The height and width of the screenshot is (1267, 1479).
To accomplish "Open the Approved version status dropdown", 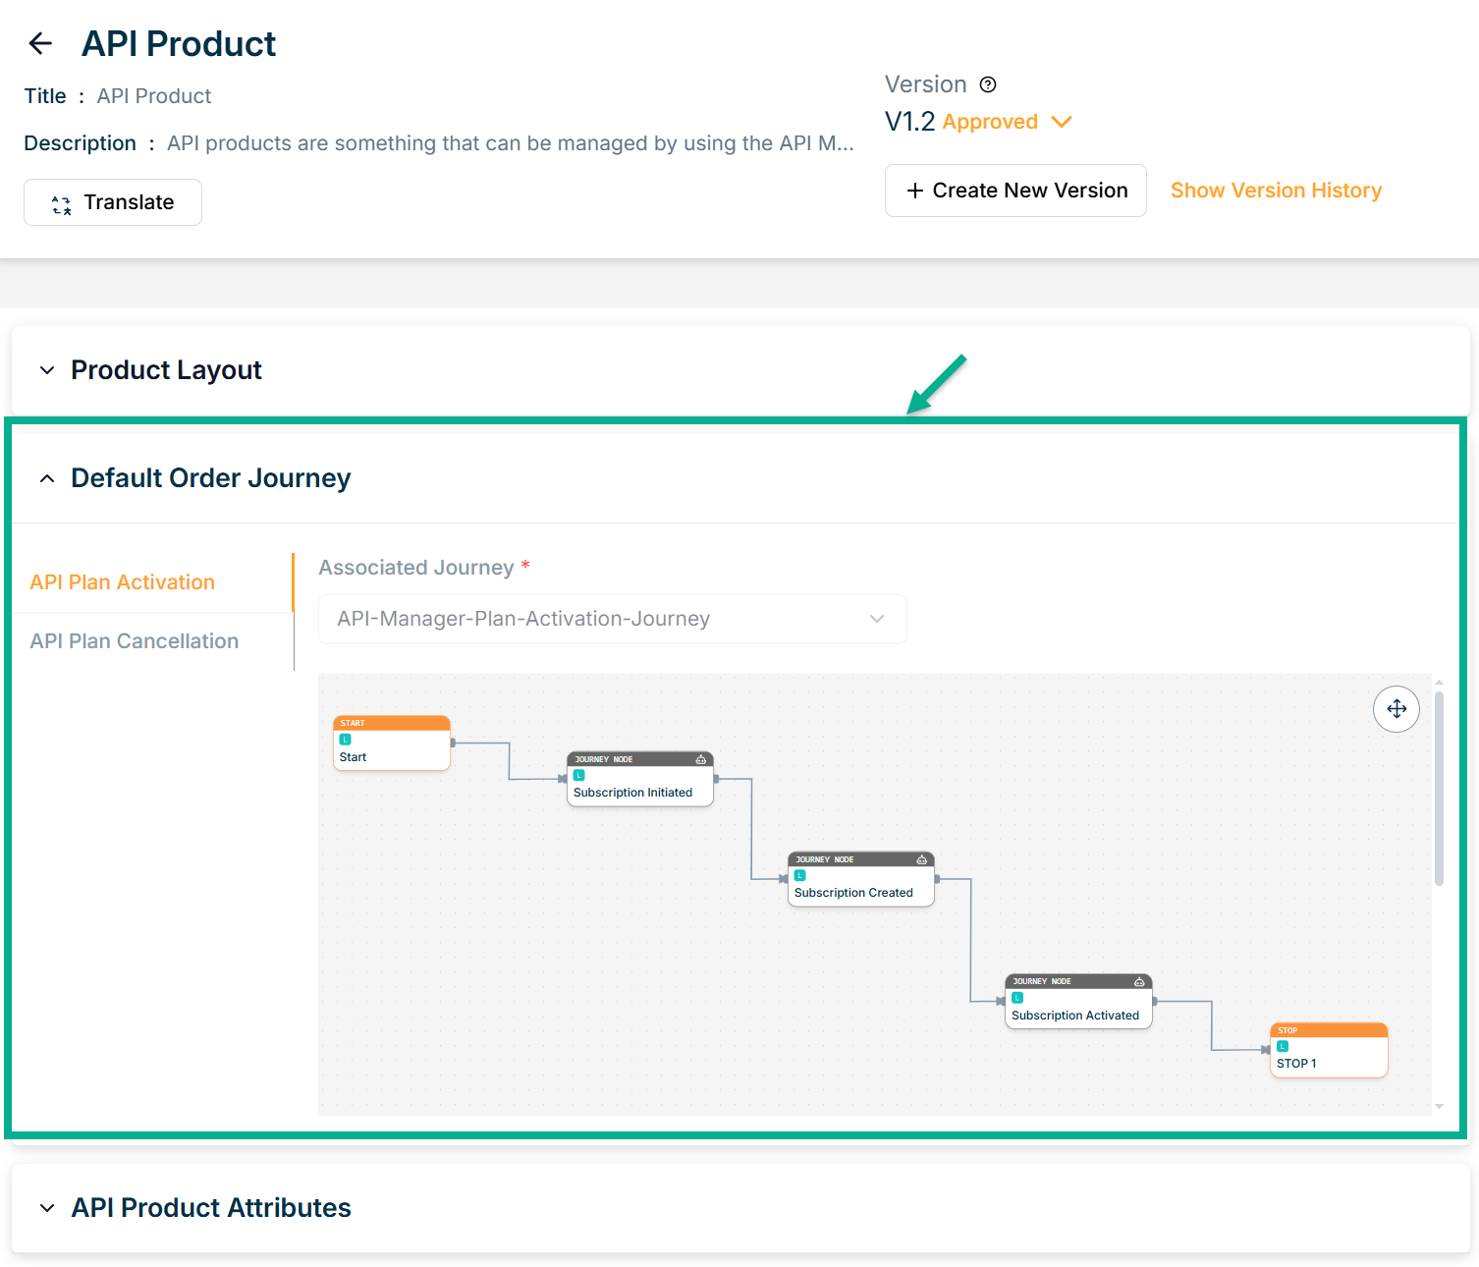I will [x=1061, y=122].
